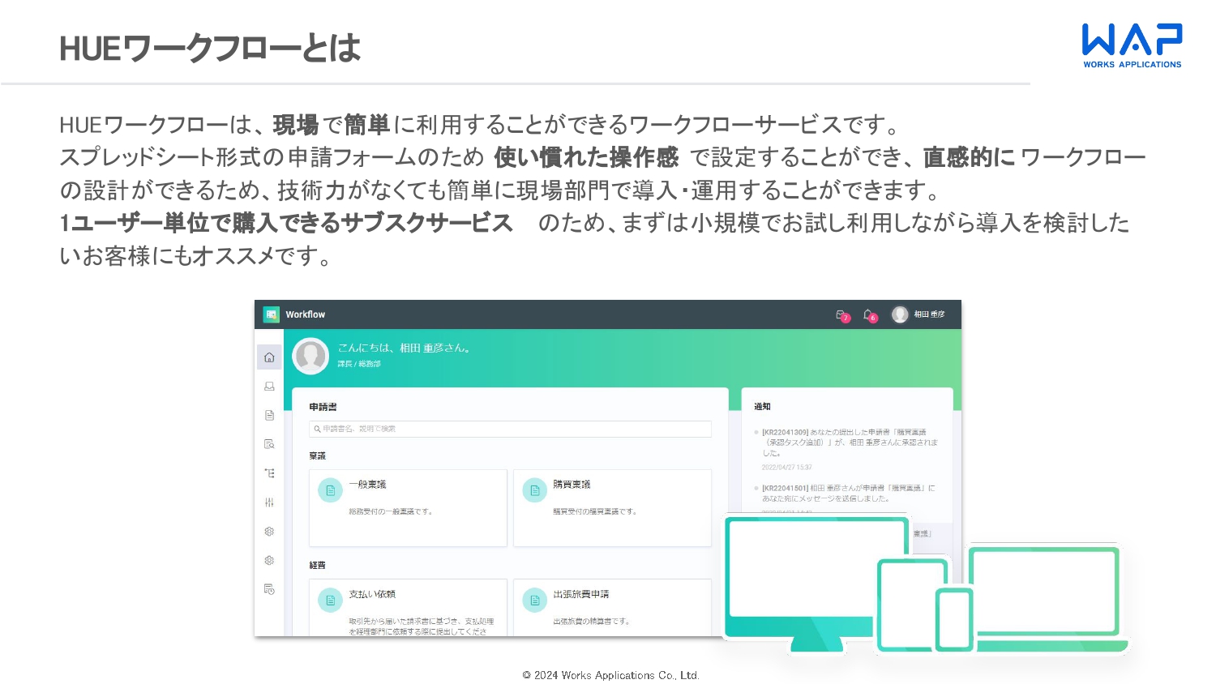This screenshot has height=684, width=1216.
Task: Open the notification bell showing 6 alerts
Action: 868,316
